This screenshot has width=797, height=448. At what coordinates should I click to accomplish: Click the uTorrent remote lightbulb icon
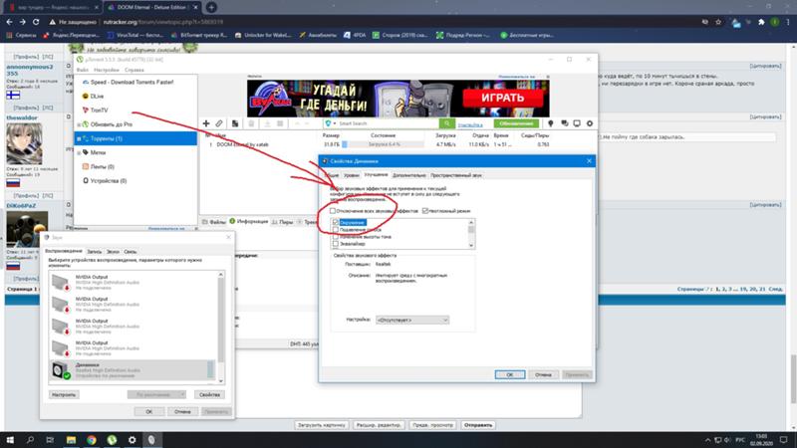tap(551, 123)
